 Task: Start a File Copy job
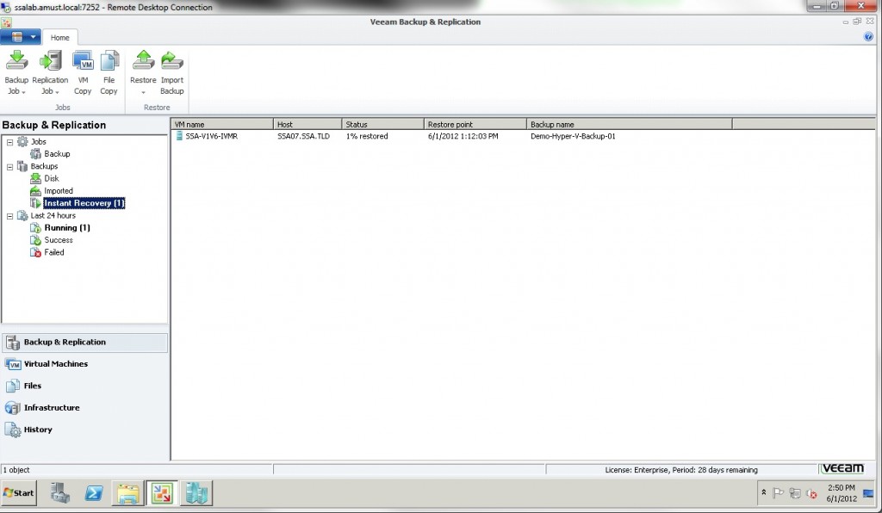[x=109, y=72]
